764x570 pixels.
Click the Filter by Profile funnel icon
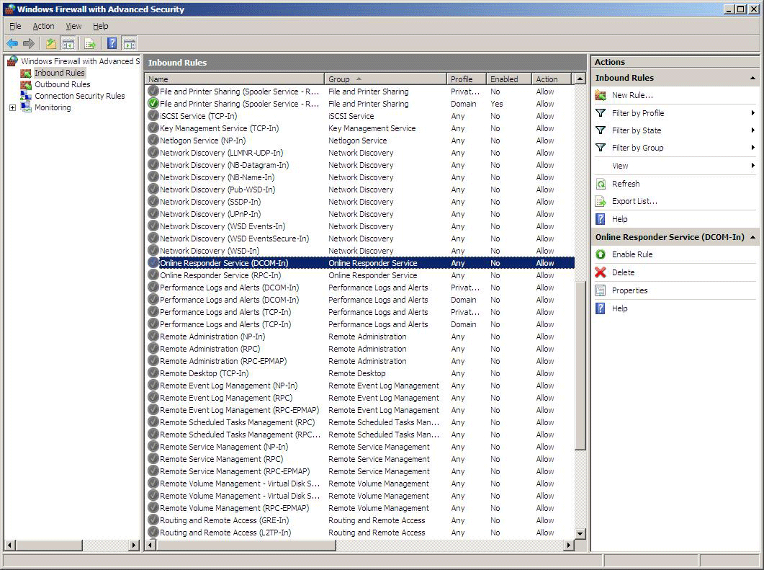click(x=601, y=113)
